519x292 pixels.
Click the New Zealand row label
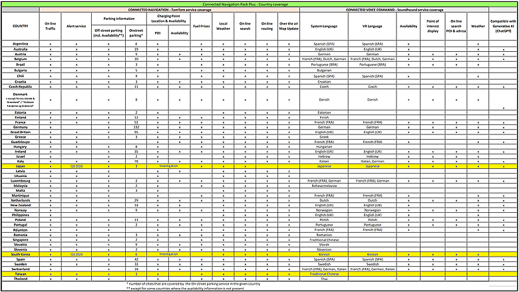[x=21, y=205]
